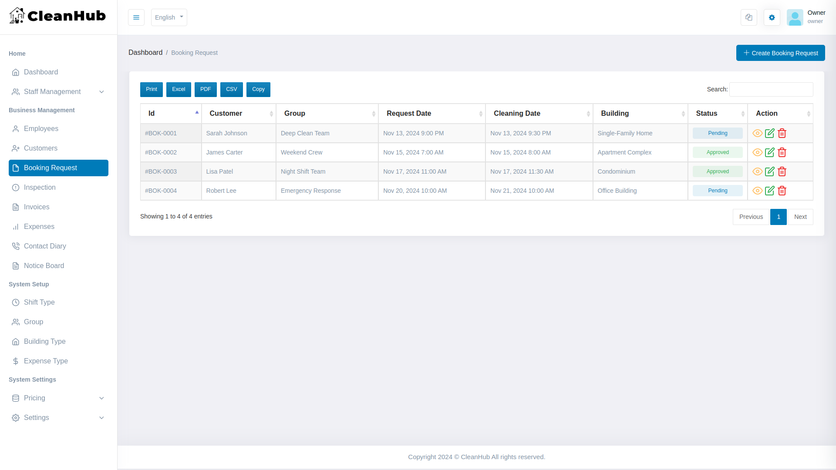Viewport: 836px width, 470px height.
Task: Select Booking Request in the sidebar
Action: [51, 168]
